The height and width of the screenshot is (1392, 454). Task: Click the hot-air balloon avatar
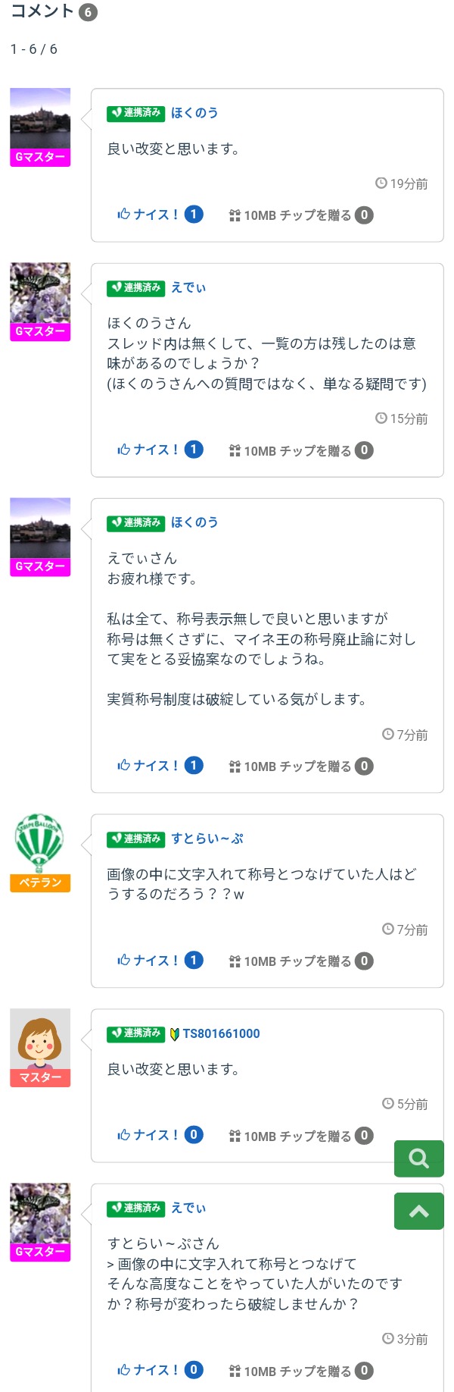[x=40, y=845]
